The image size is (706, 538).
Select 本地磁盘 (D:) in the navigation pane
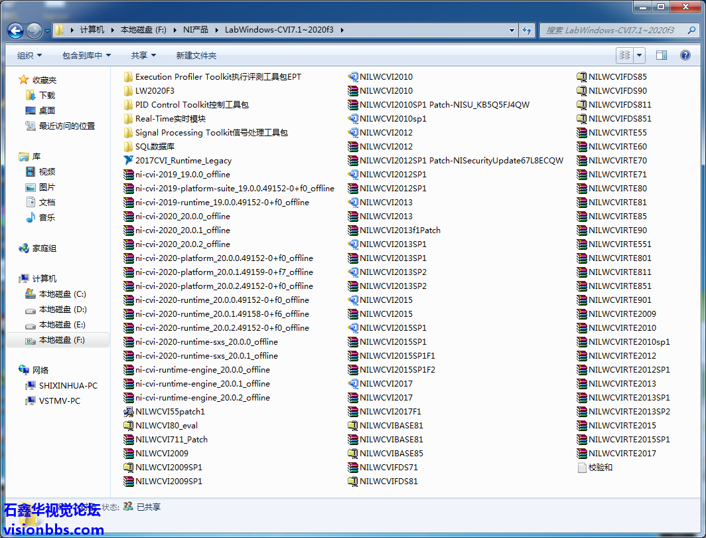pos(62,310)
